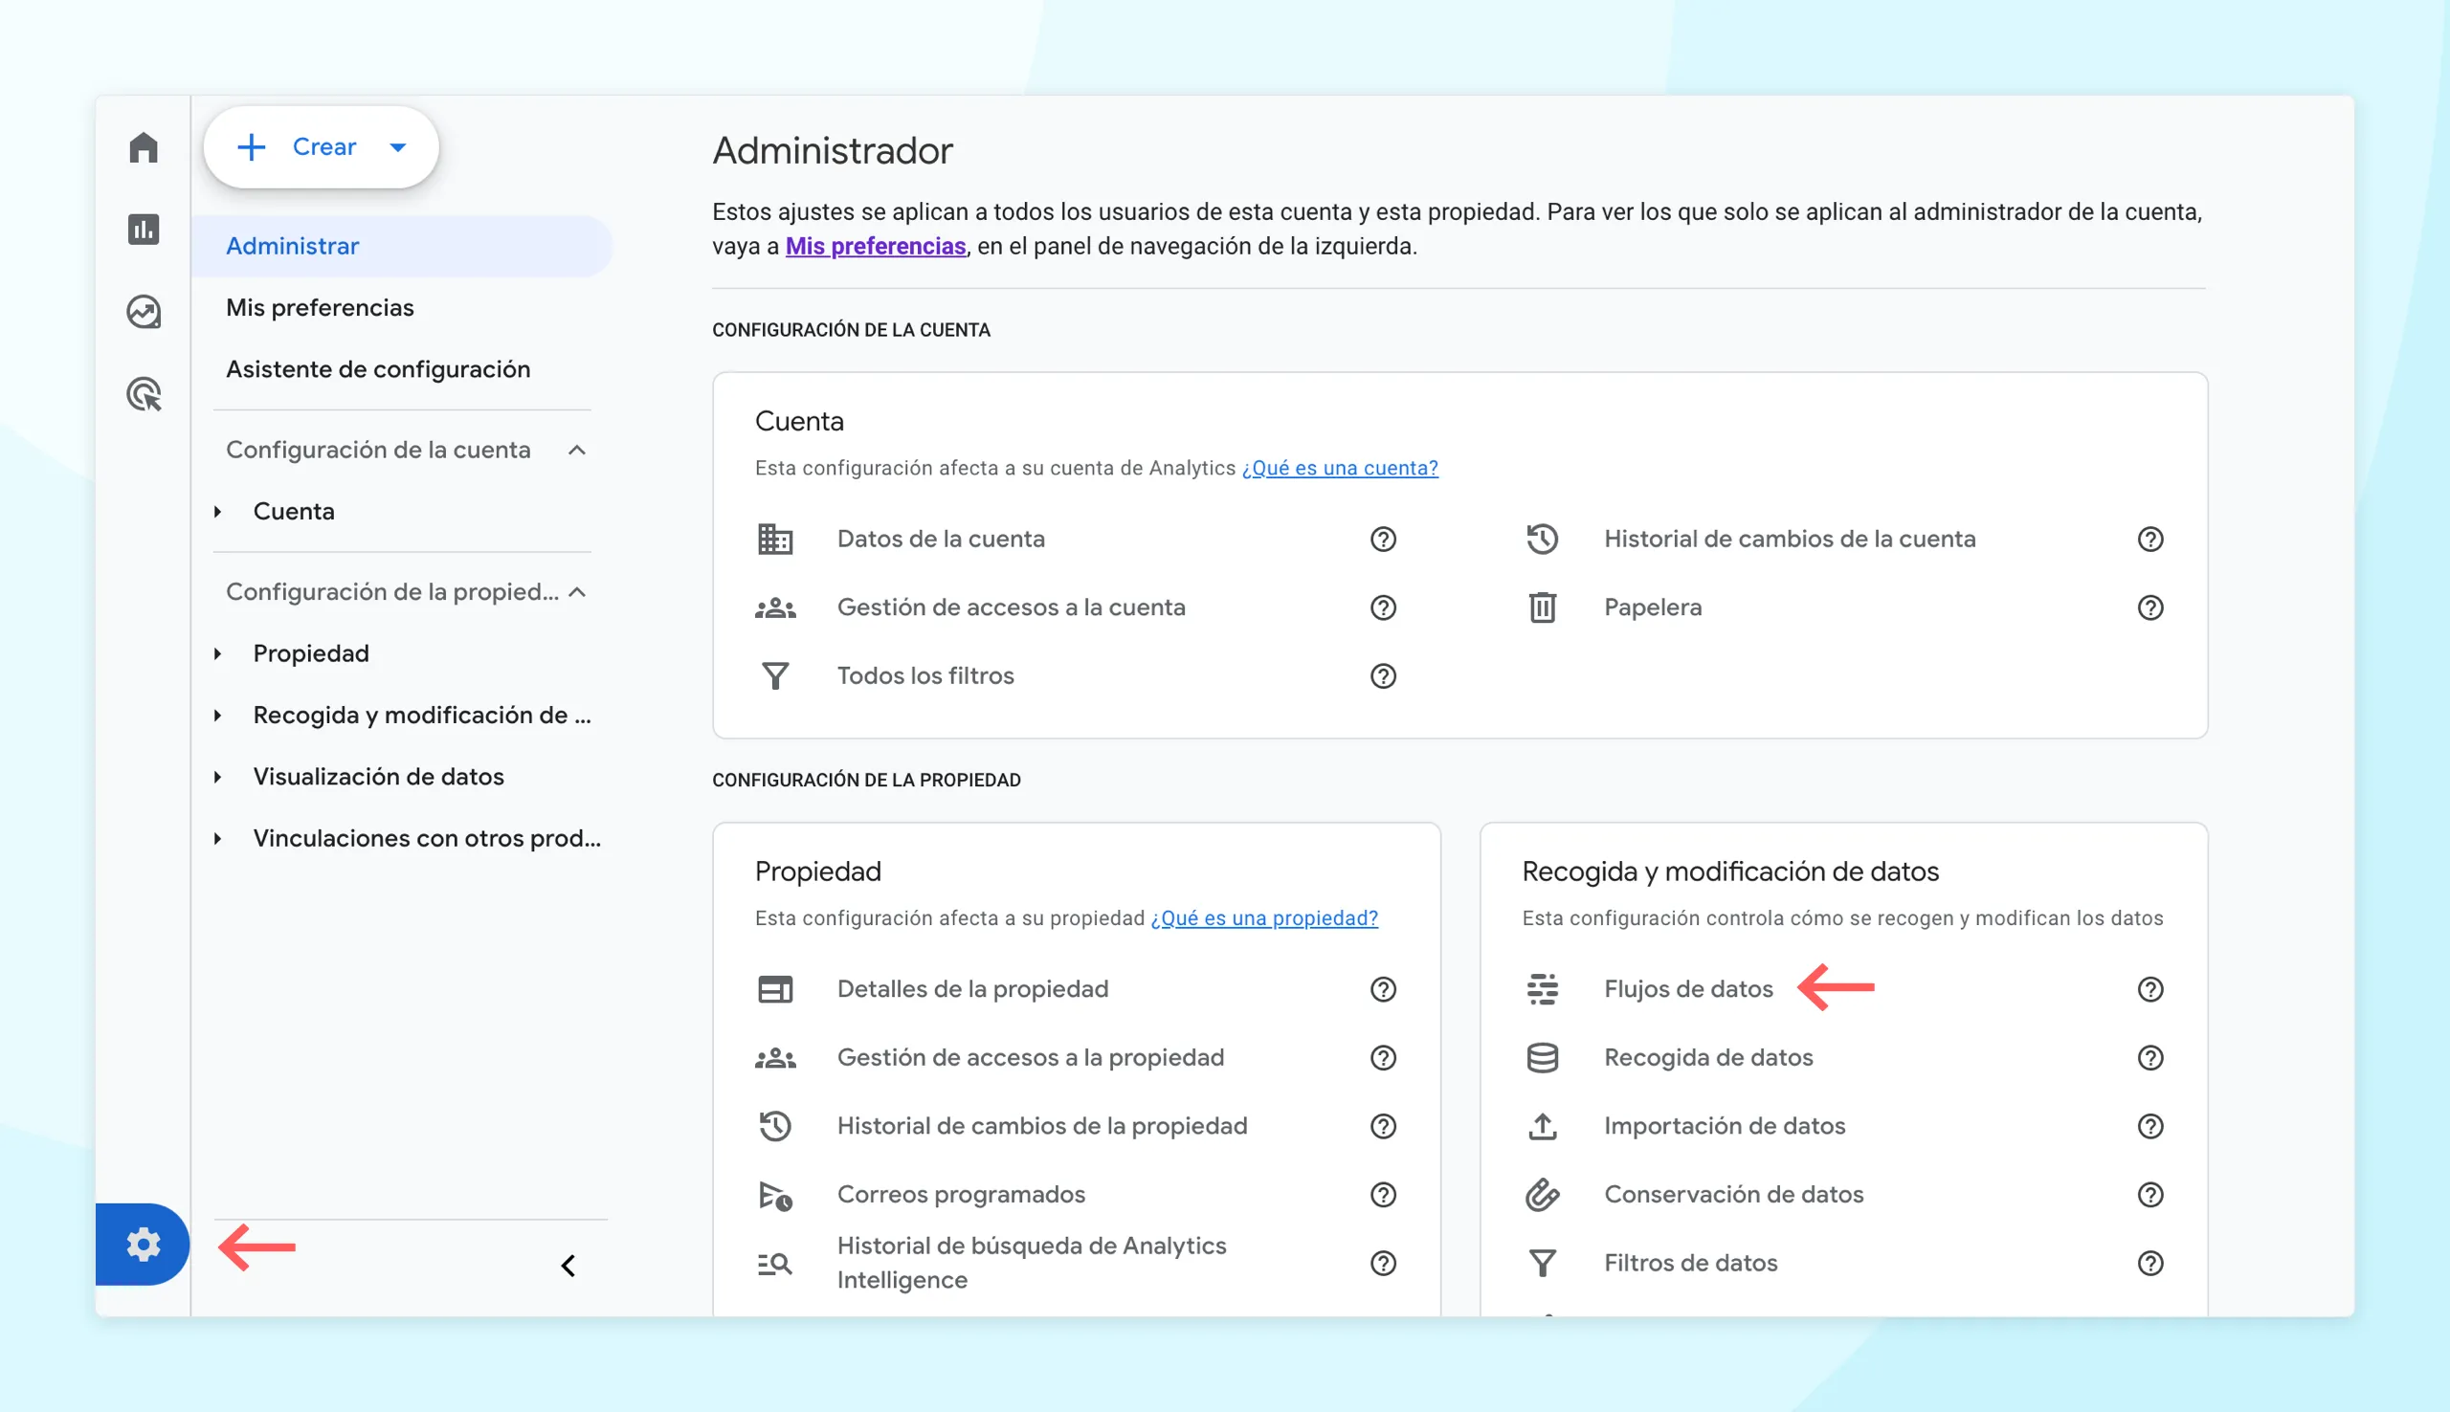Image resolution: width=2450 pixels, height=1412 pixels.
Task: Click the Datos de la cuenta icon
Action: [x=774, y=537]
